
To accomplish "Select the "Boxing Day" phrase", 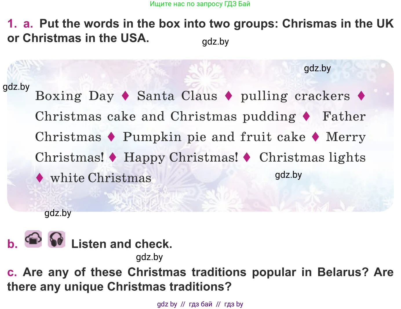I will (74, 96).
